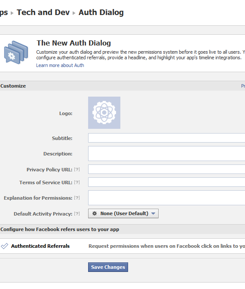This screenshot has height=289, width=245.
Task: Toggle the Authenticated Referrals checkmark icon
Action: (x=4, y=246)
